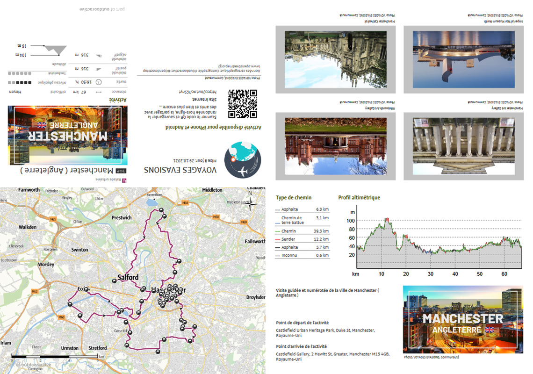Click the 'Moyen' difficulty value
This screenshot has width=533, height=374.
pos(15,92)
